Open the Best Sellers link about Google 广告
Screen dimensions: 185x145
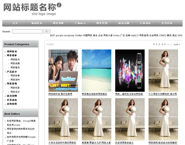21,139
